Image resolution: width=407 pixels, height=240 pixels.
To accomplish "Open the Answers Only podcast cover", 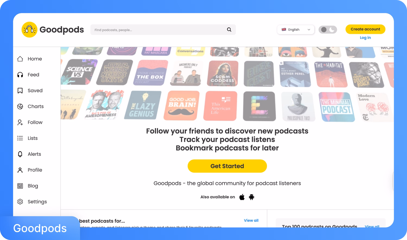I will click(x=187, y=73).
